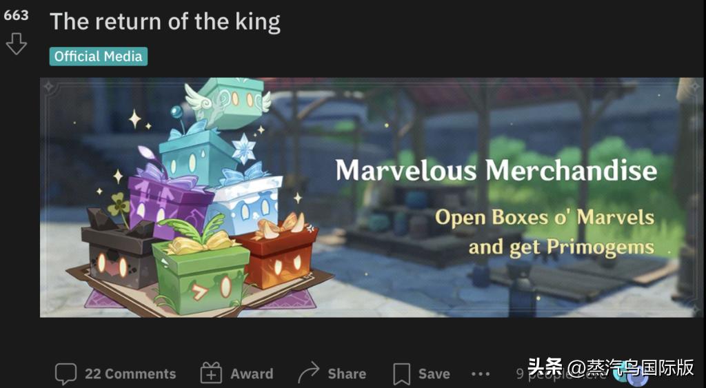
Task: Click the 663 vote score
Action: 16,15
